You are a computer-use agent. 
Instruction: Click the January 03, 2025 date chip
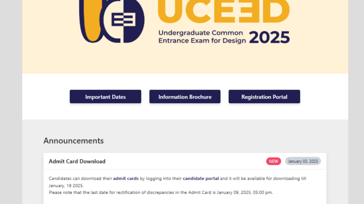point(303,161)
